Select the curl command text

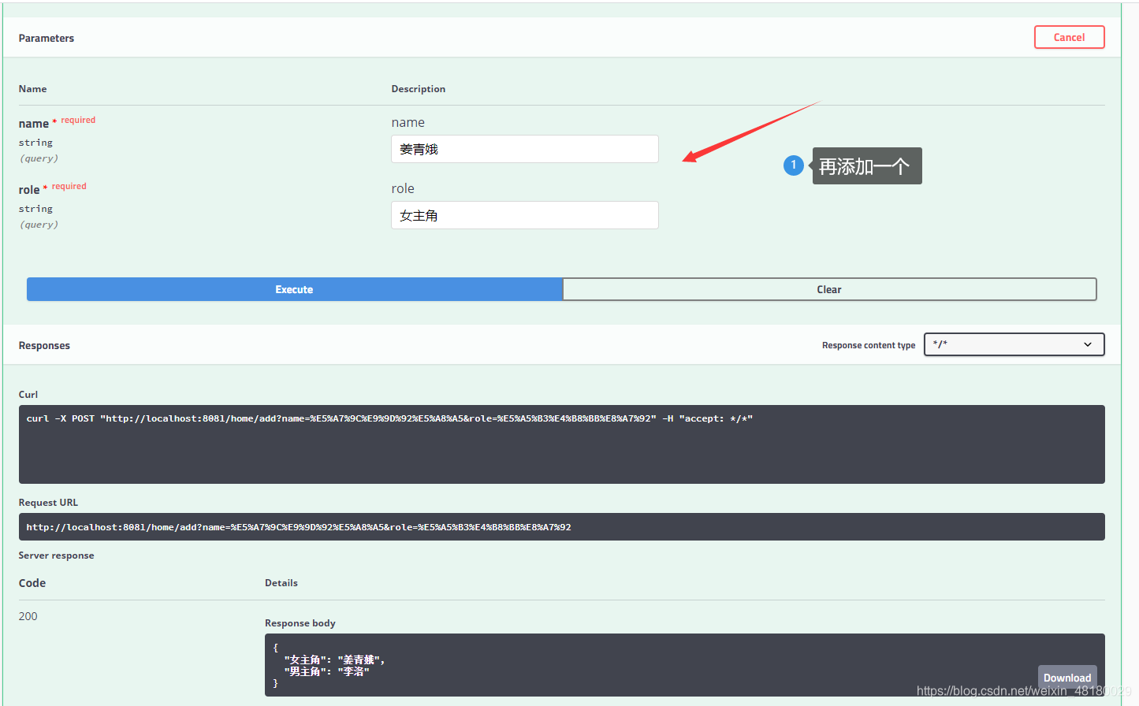389,418
